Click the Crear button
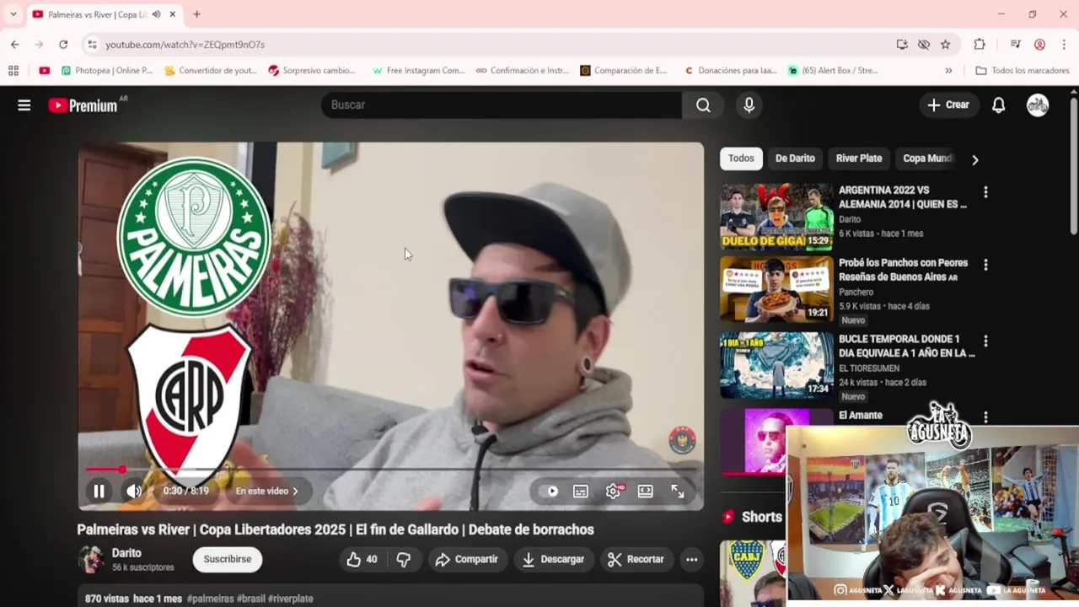This screenshot has height=607, width=1079. (x=948, y=105)
